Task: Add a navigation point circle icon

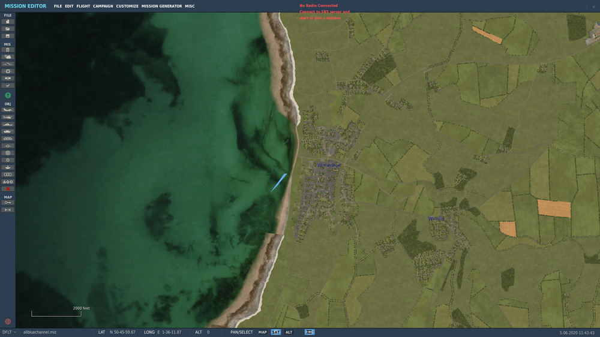Action: tap(8, 160)
